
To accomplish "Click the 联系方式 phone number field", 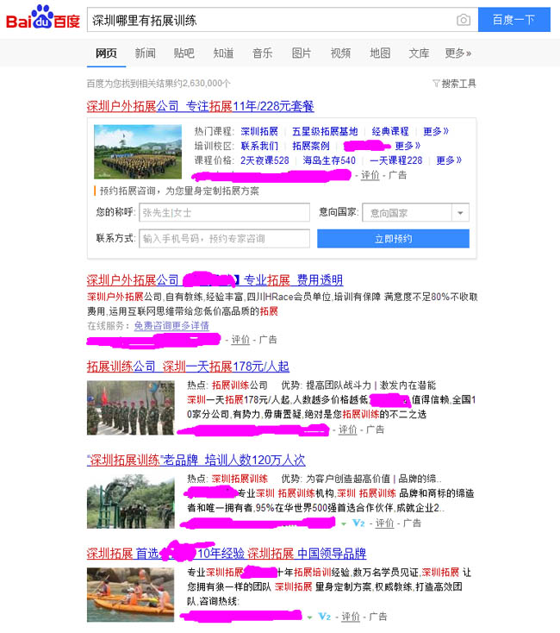I will (x=225, y=239).
